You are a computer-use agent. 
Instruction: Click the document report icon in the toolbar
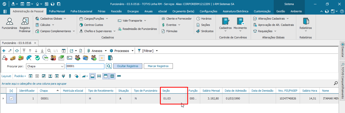pos(81,51)
